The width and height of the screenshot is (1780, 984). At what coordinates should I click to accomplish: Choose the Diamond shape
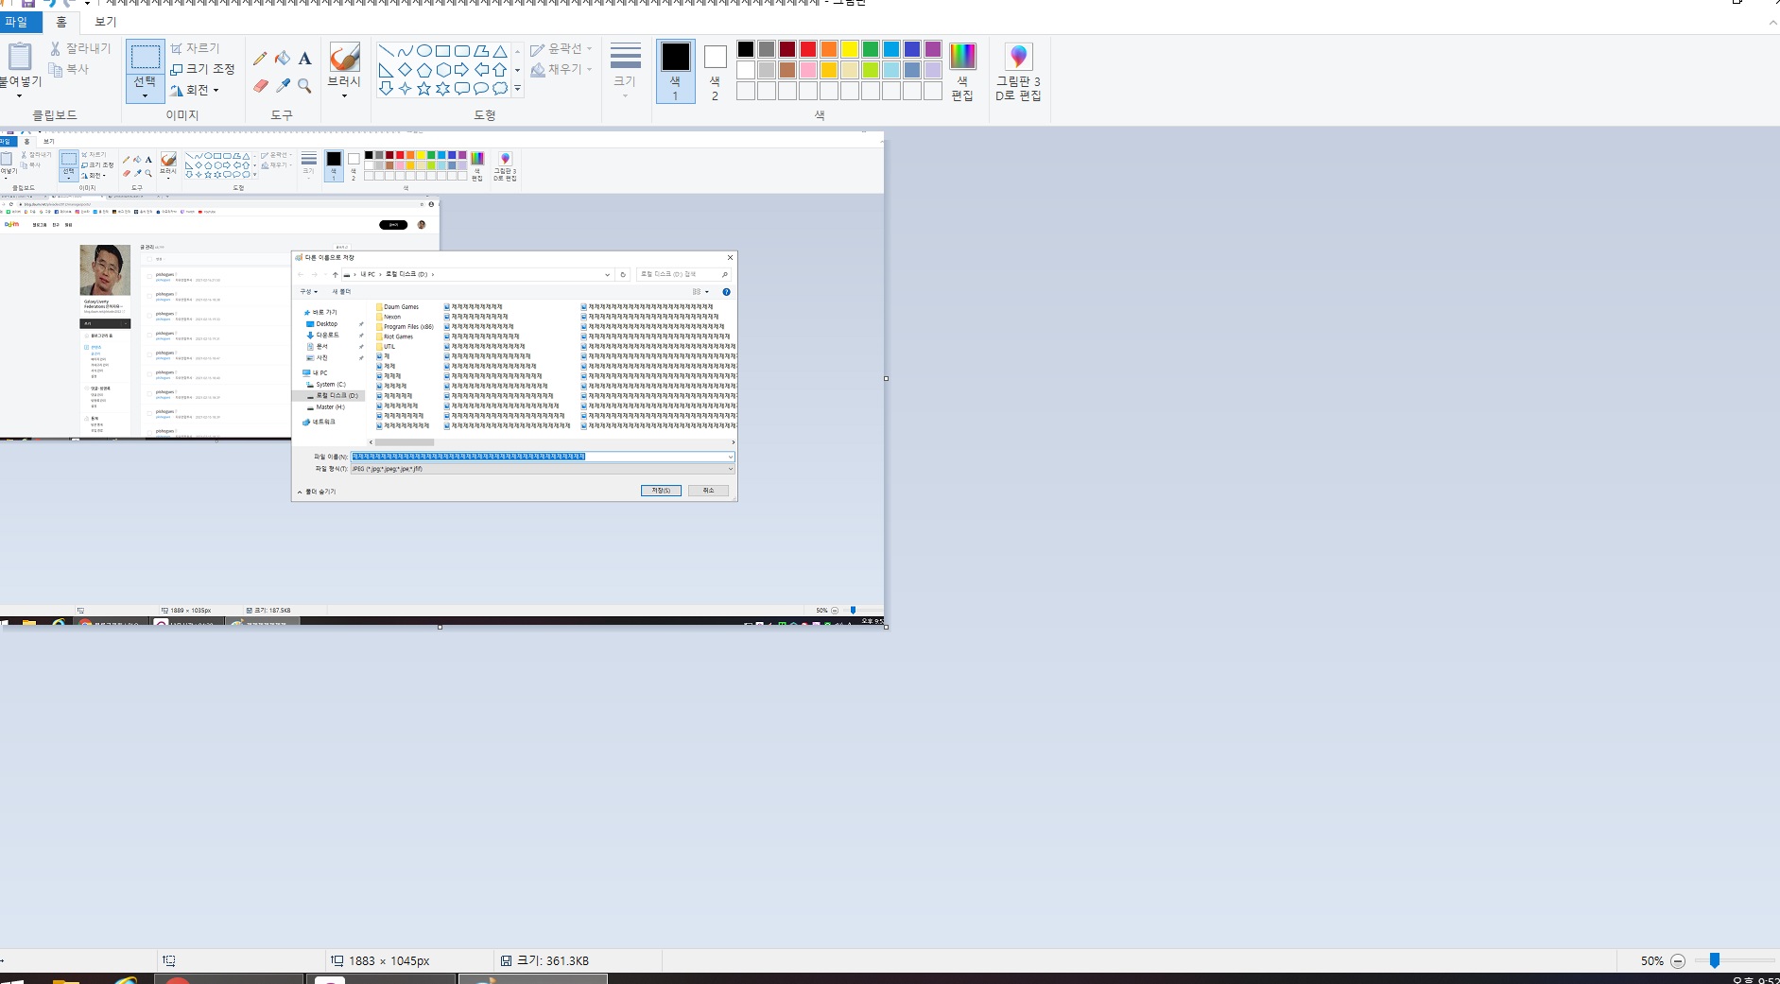click(405, 70)
